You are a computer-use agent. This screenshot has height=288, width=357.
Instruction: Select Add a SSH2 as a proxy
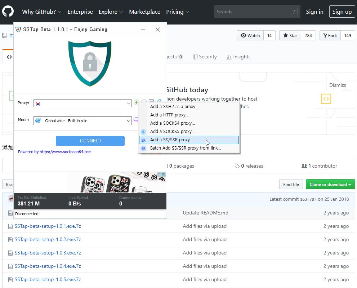point(189,107)
